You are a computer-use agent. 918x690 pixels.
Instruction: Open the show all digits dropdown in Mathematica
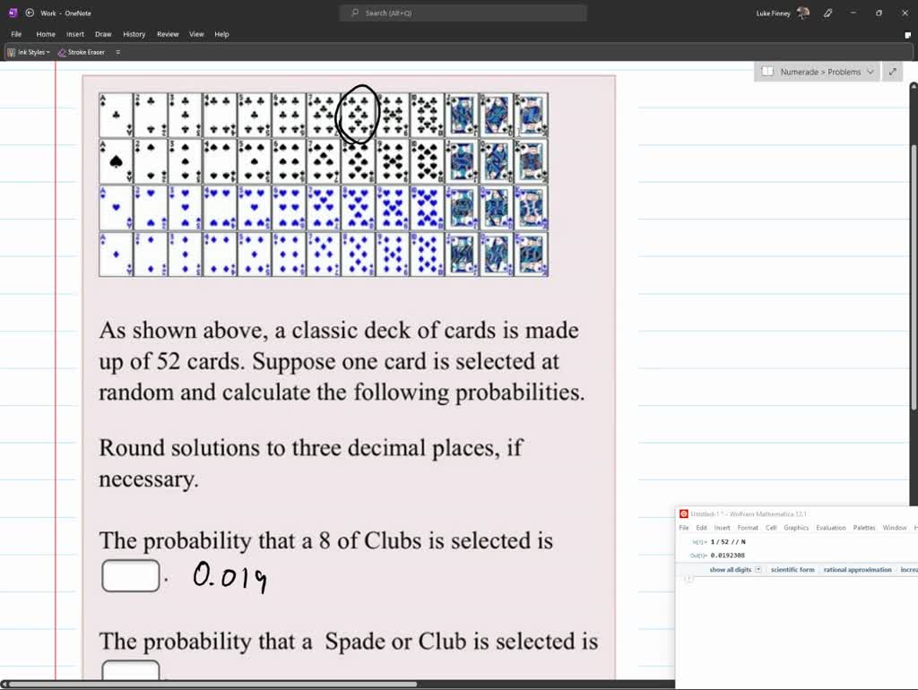pos(758,569)
